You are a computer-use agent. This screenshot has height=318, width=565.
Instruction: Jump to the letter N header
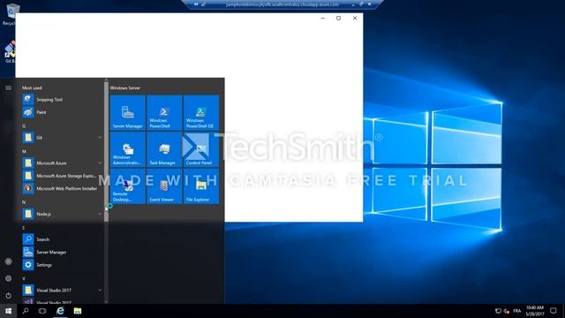24,202
